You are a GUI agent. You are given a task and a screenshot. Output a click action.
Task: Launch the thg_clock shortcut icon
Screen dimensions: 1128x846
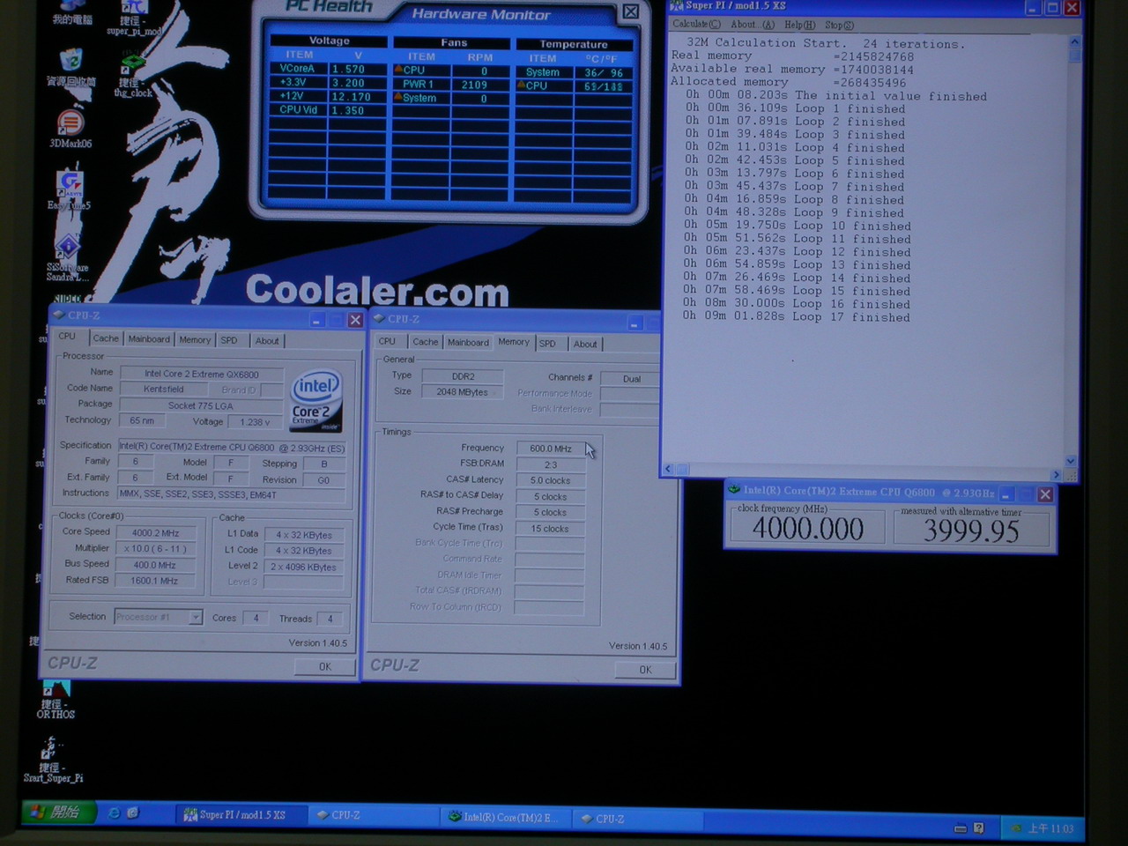133,76
